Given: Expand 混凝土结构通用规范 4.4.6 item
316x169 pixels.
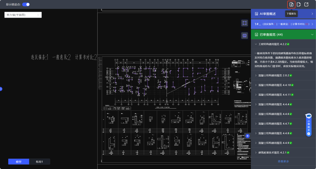Looking at the screenshot, I should [274, 114].
